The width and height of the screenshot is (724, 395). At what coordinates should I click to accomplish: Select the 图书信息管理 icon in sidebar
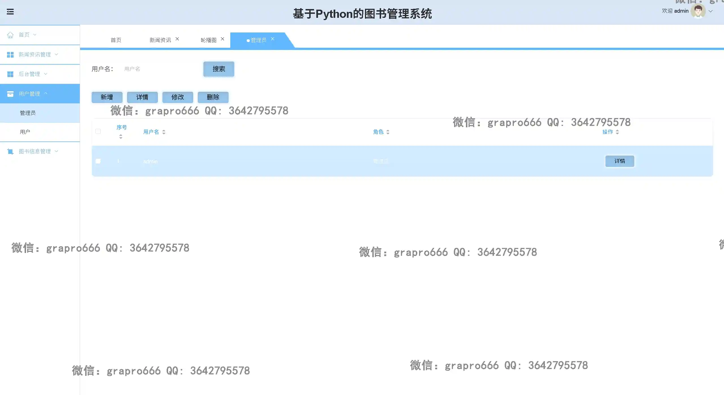click(x=10, y=151)
